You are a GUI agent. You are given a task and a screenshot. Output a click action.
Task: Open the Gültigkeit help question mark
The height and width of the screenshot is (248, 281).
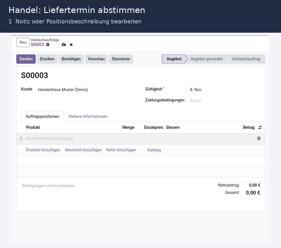point(164,88)
